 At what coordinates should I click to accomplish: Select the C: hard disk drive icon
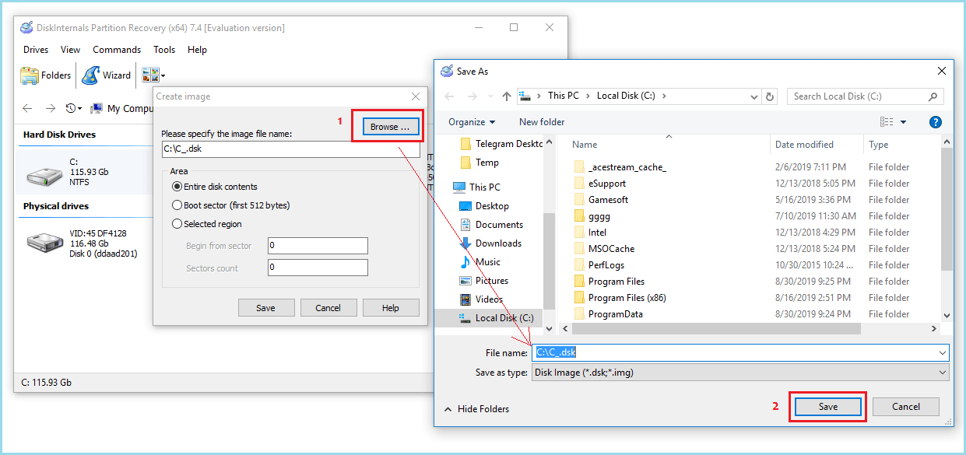(46, 175)
